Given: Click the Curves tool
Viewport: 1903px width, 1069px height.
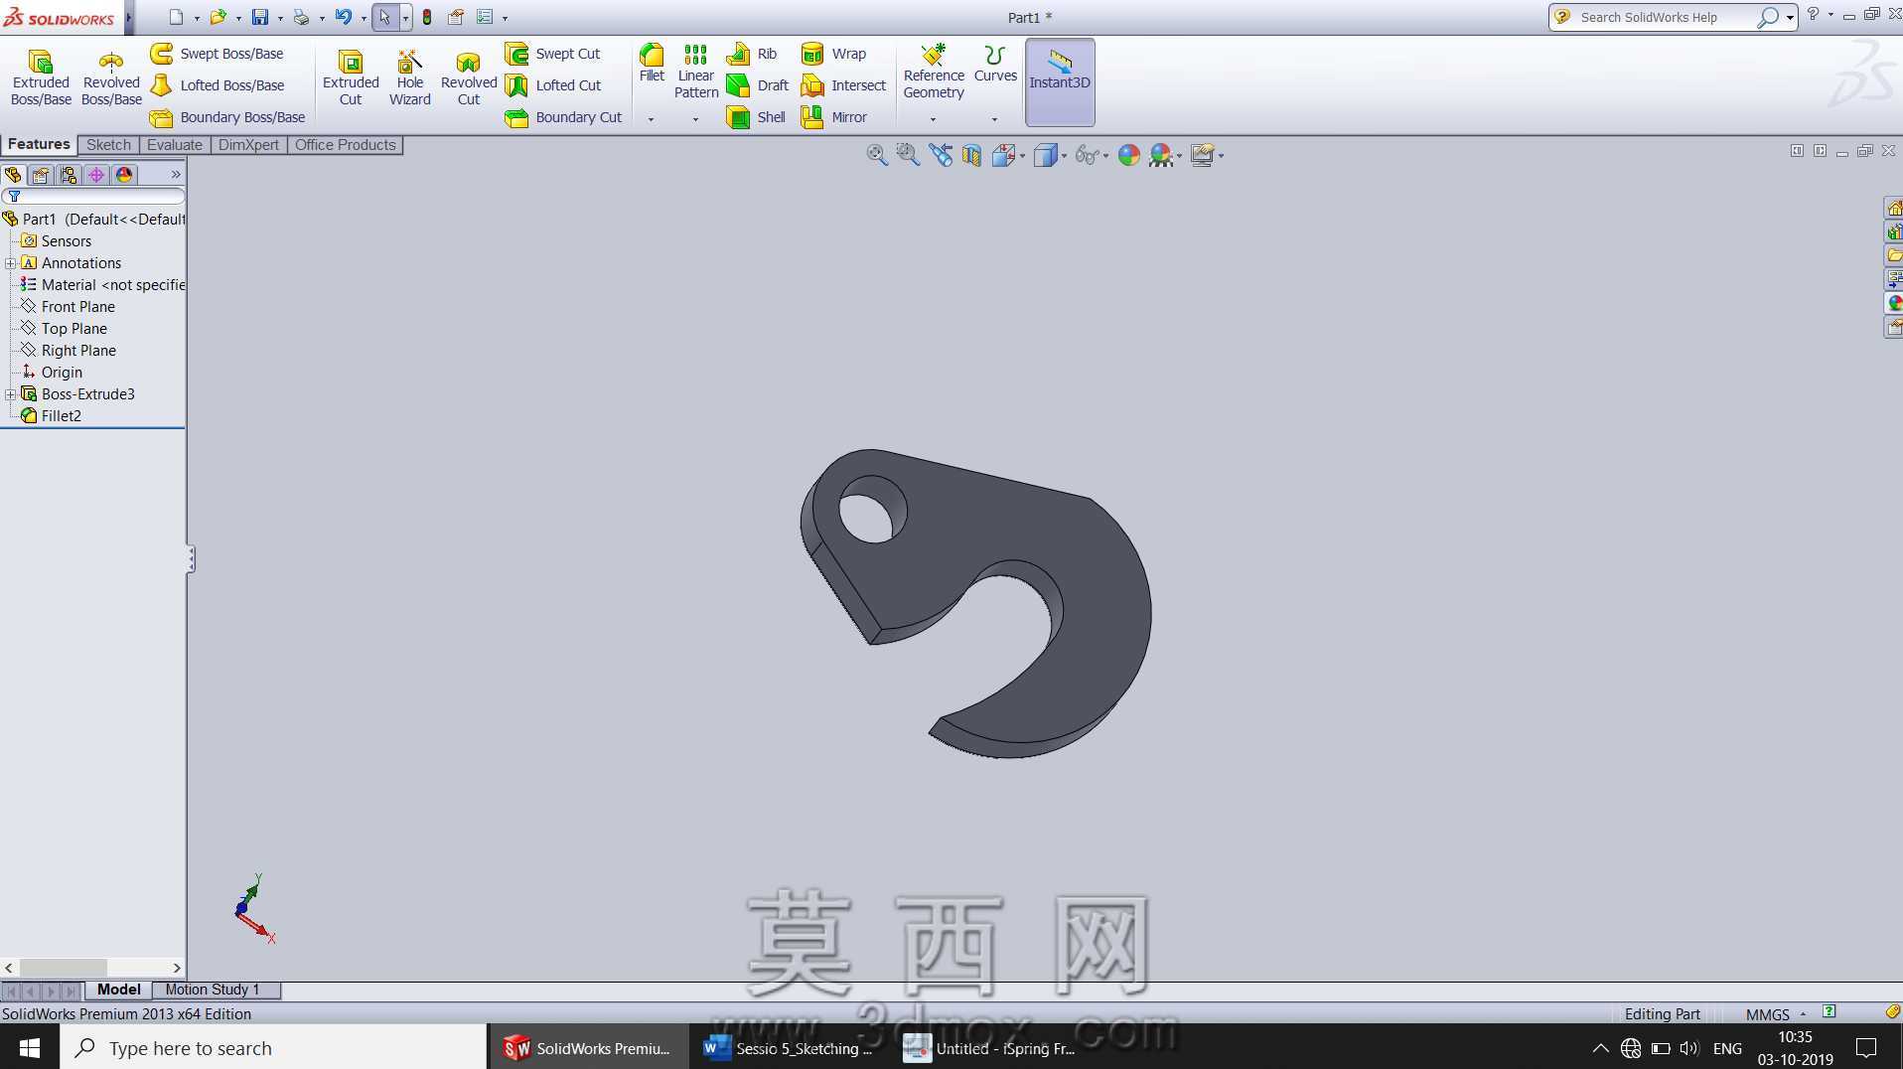Looking at the screenshot, I should (x=995, y=63).
